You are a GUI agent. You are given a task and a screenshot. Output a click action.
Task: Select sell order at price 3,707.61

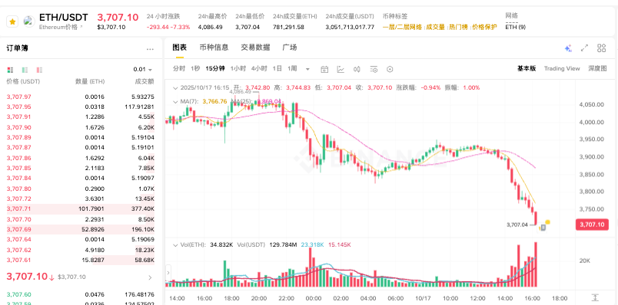point(81,260)
